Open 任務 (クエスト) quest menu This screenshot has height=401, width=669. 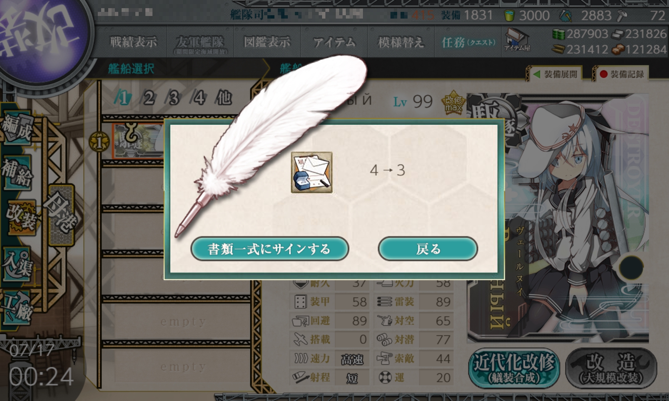[469, 42]
